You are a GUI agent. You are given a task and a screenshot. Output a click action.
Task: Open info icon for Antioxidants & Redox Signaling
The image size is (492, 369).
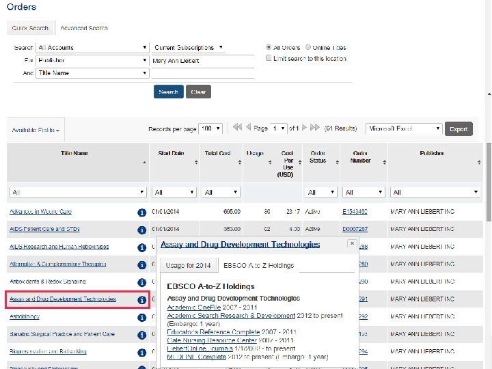[x=142, y=282]
